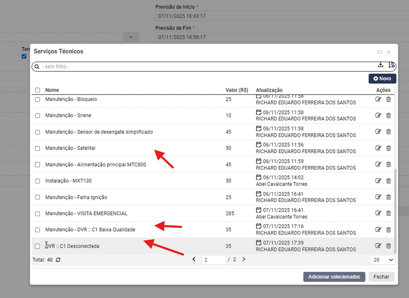The width and height of the screenshot is (409, 298).
Task: Click the Adicionar selecionados button
Action: [x=334, y=277]
